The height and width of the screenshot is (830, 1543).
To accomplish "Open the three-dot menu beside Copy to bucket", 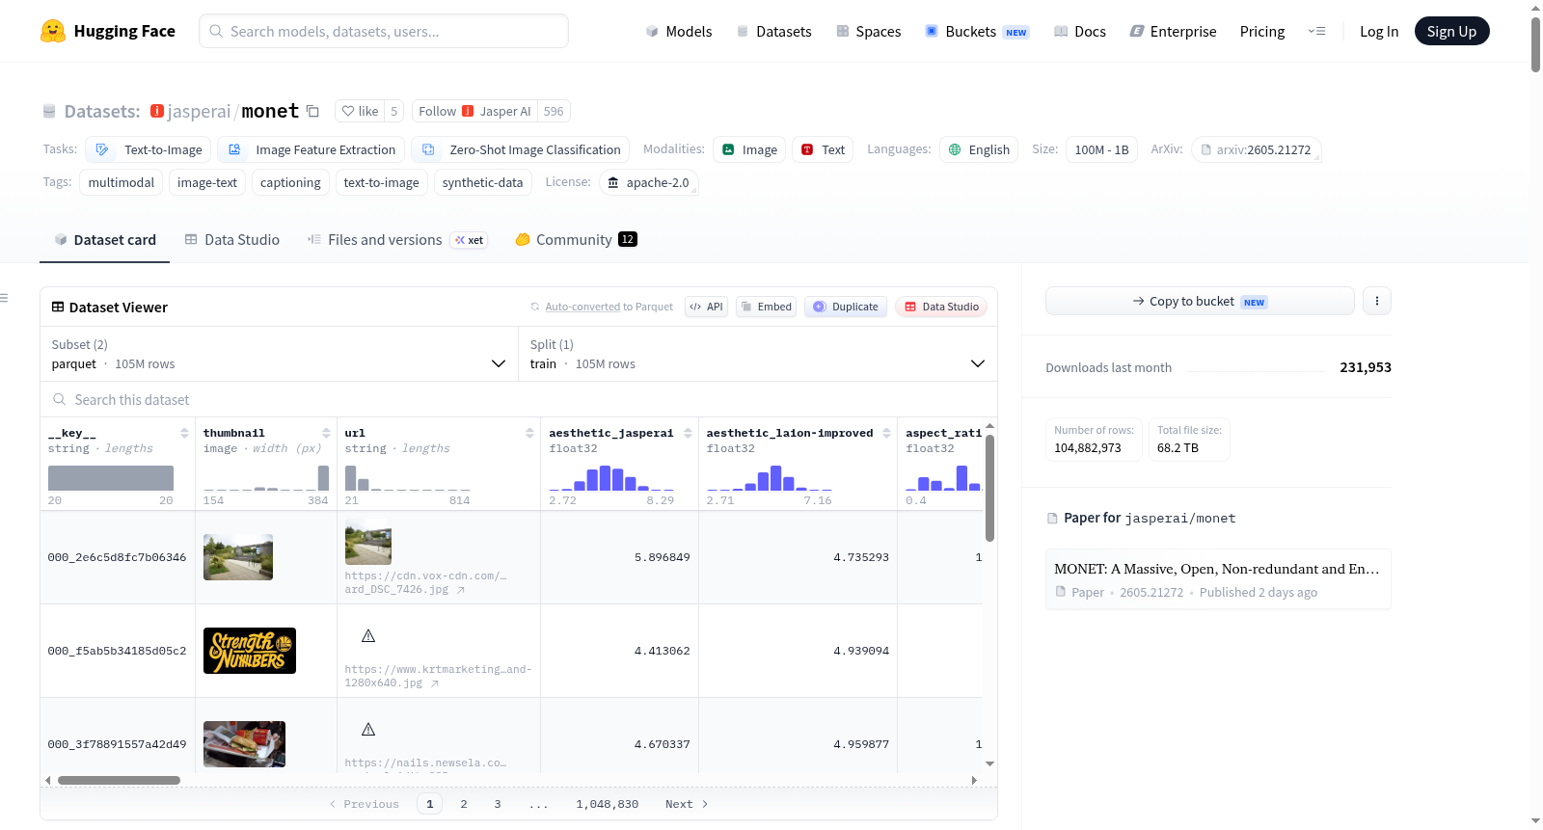I will point(1376,301).
